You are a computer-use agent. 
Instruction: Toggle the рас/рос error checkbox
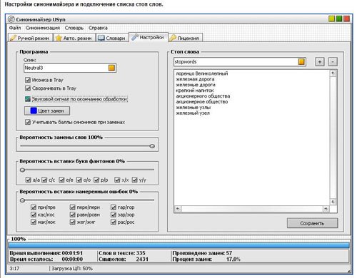tap(114, 222)
